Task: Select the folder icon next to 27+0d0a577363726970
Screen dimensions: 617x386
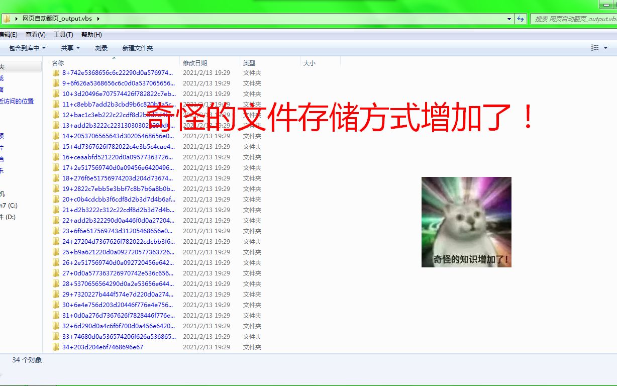Action: (55, 273)
